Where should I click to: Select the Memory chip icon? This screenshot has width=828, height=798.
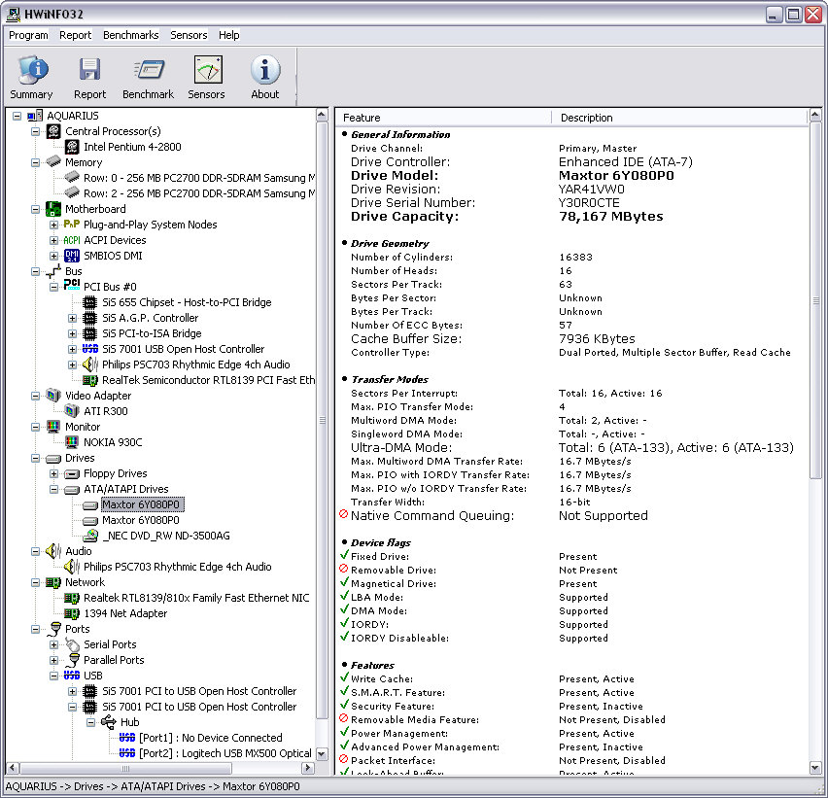(53, 162)
